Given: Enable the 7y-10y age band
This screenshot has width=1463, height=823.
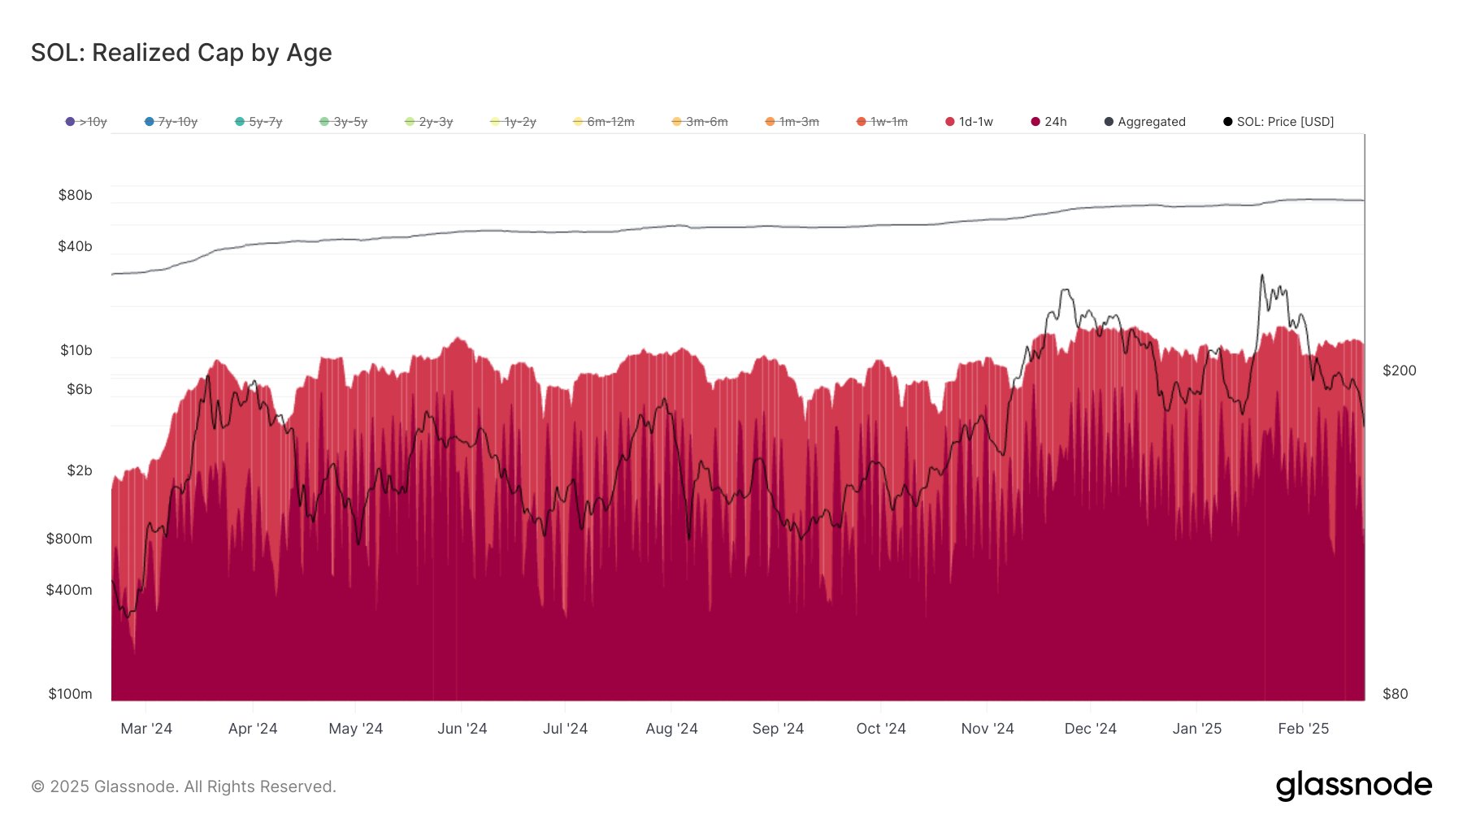Looking at the screenshot, I should click(171, 122).
